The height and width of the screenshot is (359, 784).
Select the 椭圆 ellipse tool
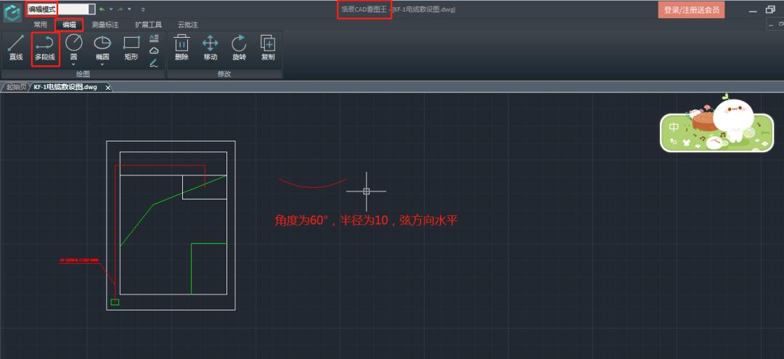coord(102,46)
